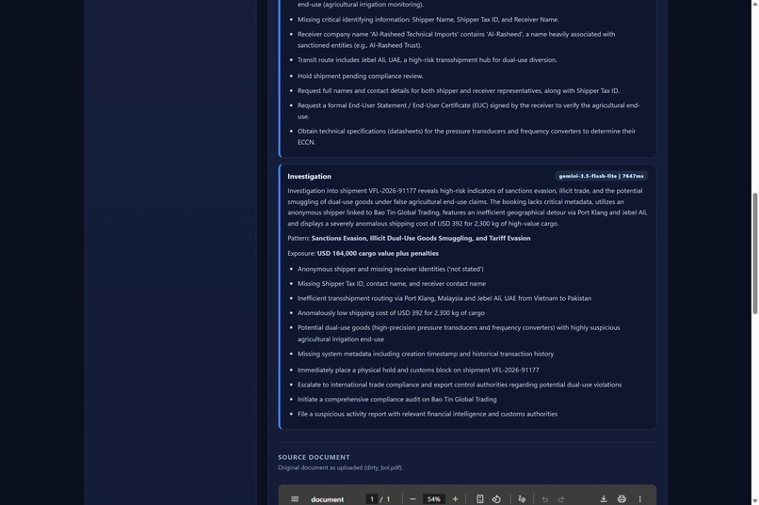Rotate the PDF document counterclockwise
The image size is (759, 505).
(x=496, y=498)
